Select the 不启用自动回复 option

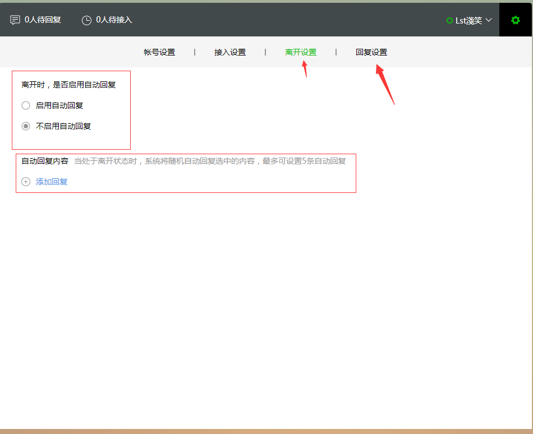coord(25,126)
